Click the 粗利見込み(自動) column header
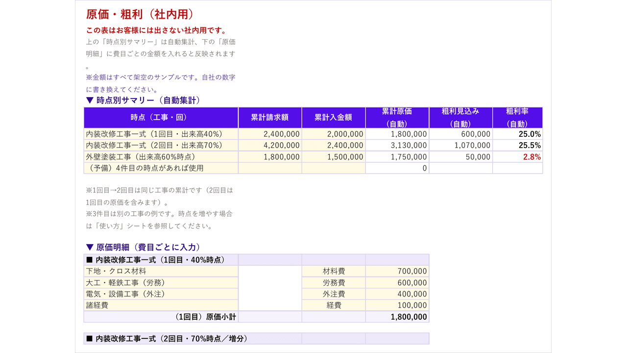 pos(461,118)
